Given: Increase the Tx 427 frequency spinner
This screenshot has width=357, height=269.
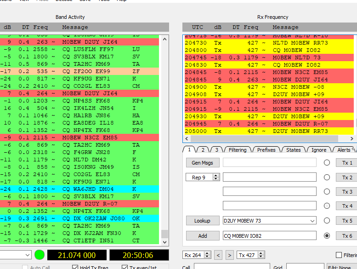Looking at the screenshot, I should [261, 253].
